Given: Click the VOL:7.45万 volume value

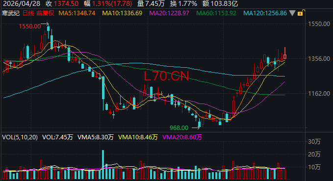Looking at the screenshot, I should (x=57, y=137).
